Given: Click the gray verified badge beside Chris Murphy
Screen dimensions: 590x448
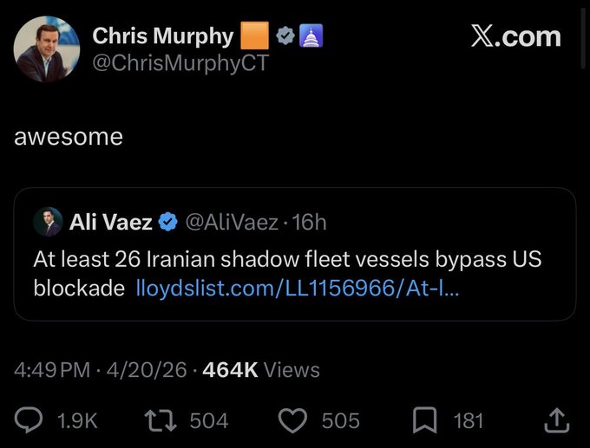Looking at the screenshot, I should (x=285, y=36).
